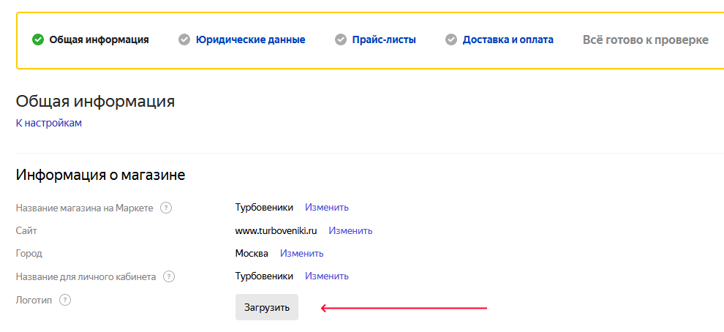
Task: Go to the Юридические данные step
Action: click(x=250, y=39)
